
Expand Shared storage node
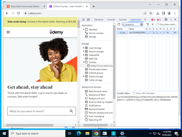tap(84, 76)
